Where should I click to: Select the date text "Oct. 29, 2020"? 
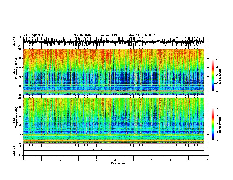82,35
